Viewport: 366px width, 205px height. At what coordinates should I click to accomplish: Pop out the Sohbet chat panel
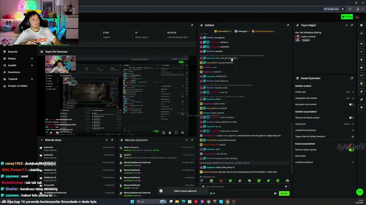(288, 25)
